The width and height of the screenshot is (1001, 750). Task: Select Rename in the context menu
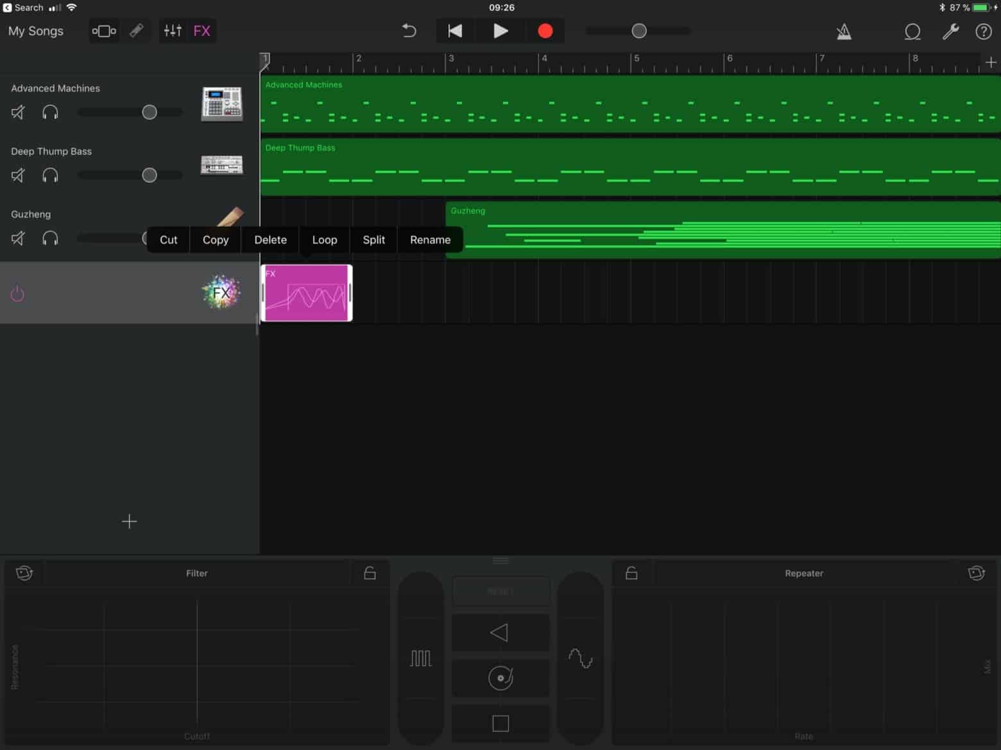[430, 240]
